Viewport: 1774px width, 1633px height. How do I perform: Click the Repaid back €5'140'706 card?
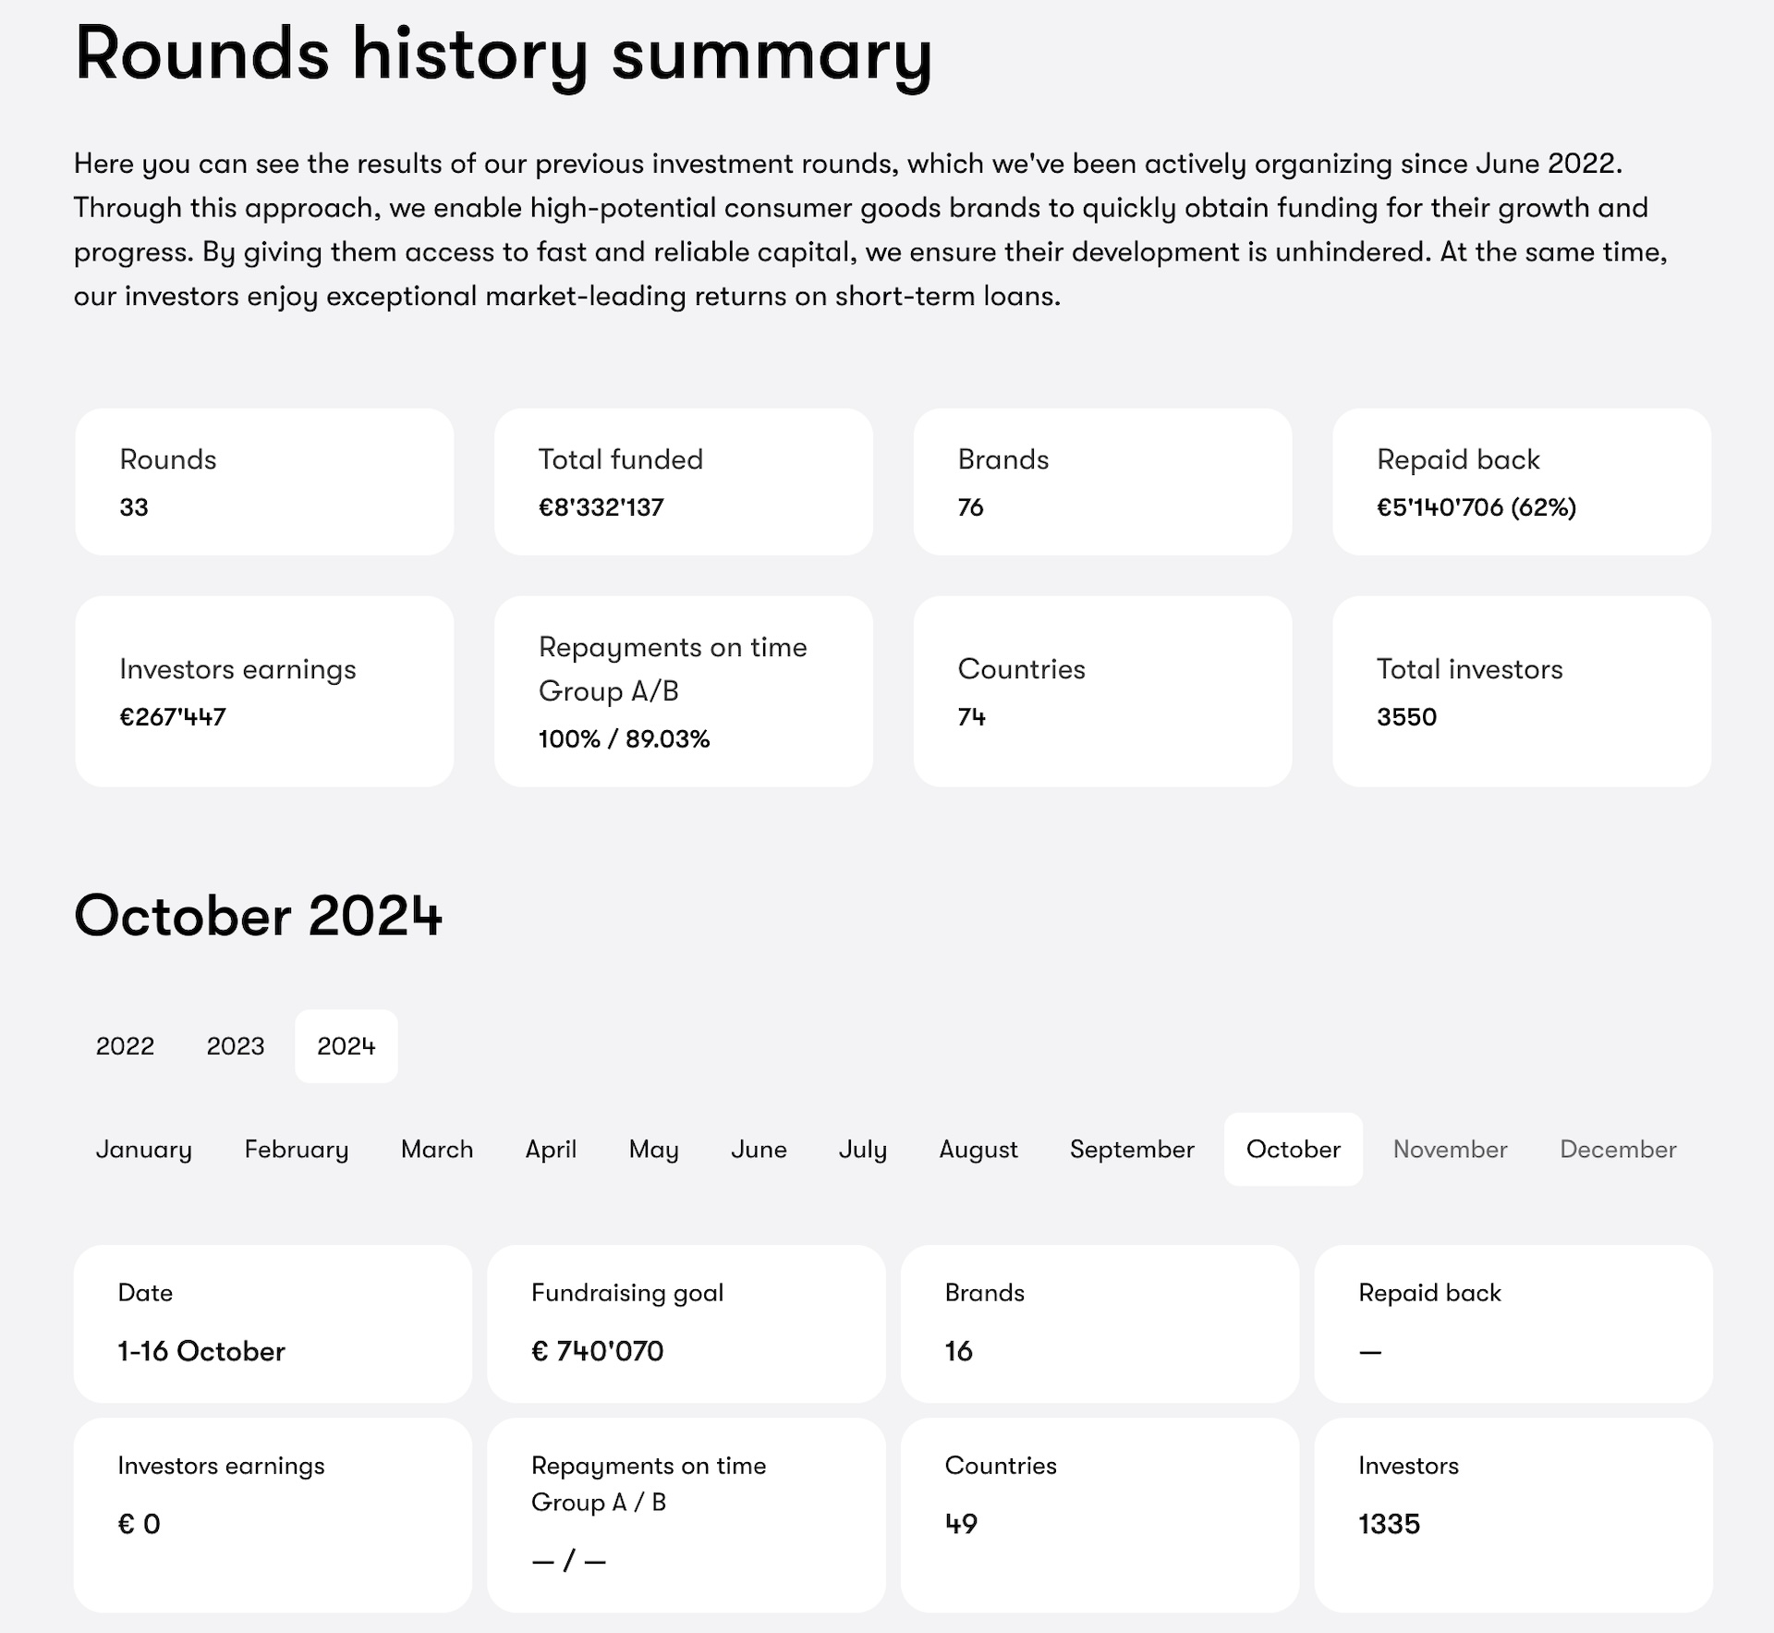pos(1522,481)
